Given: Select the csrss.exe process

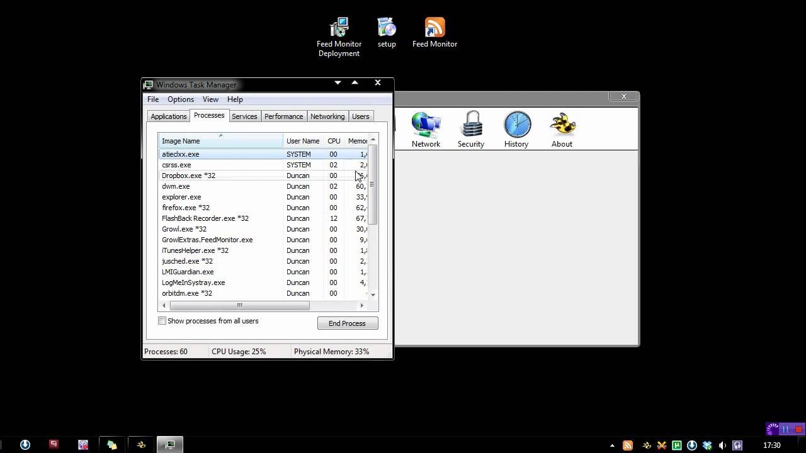Looking at the screenshot, I should click(263, 165).
